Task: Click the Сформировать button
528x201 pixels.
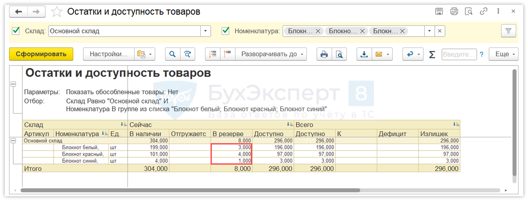Action: [x=41, y=54]
